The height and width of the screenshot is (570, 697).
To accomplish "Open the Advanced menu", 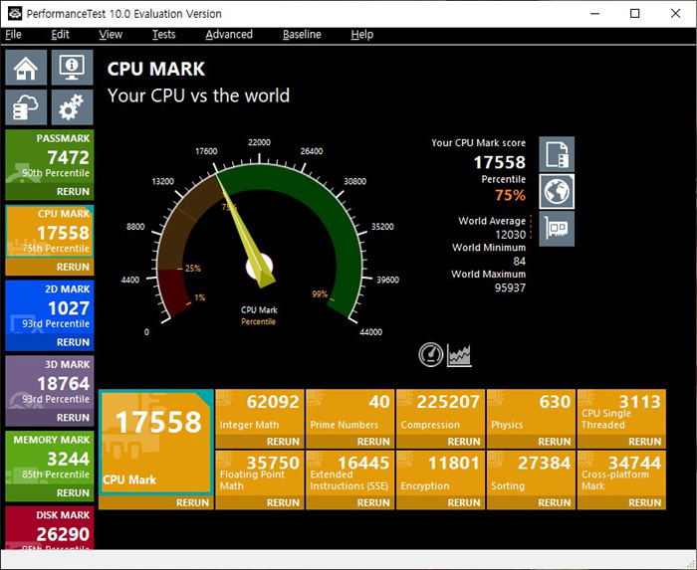I will click(x=229, y=34).
